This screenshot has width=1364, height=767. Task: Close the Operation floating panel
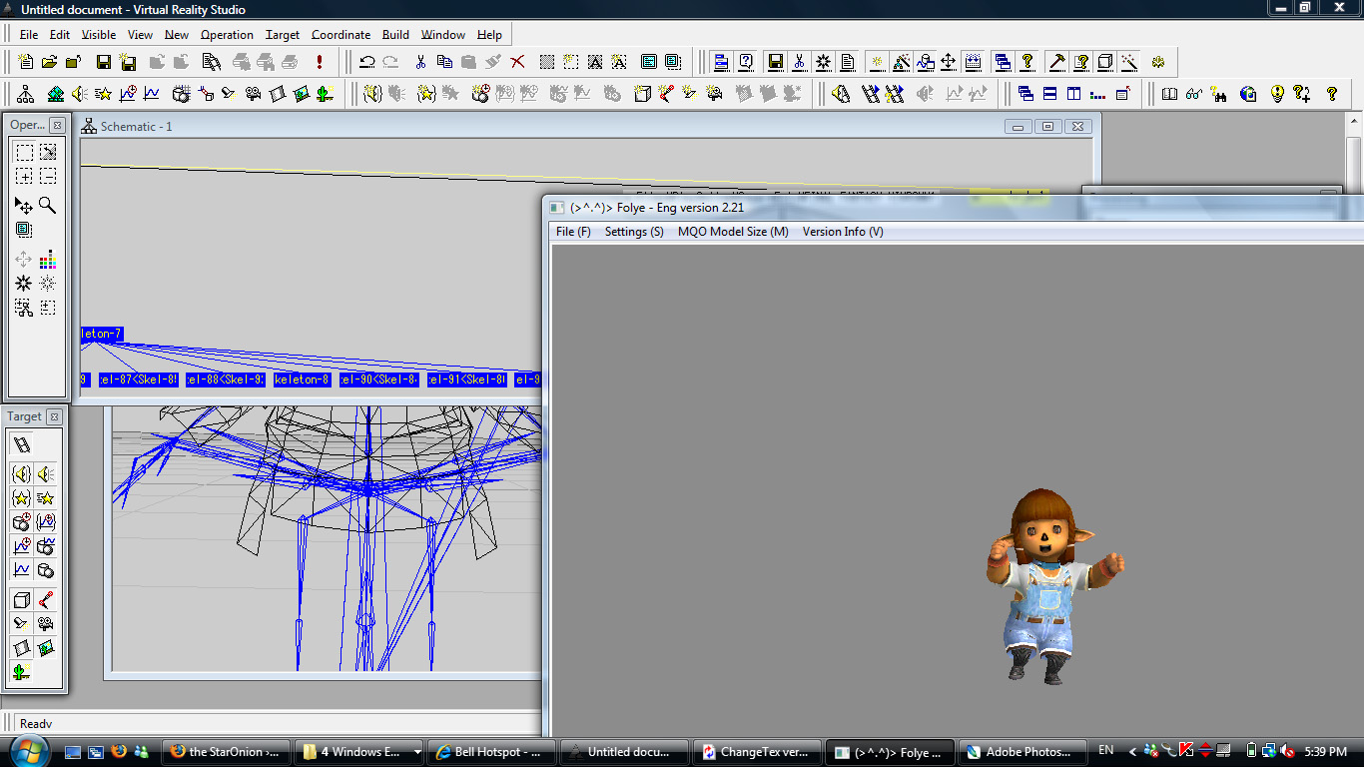pyautogui.click(x=58, y=125)
